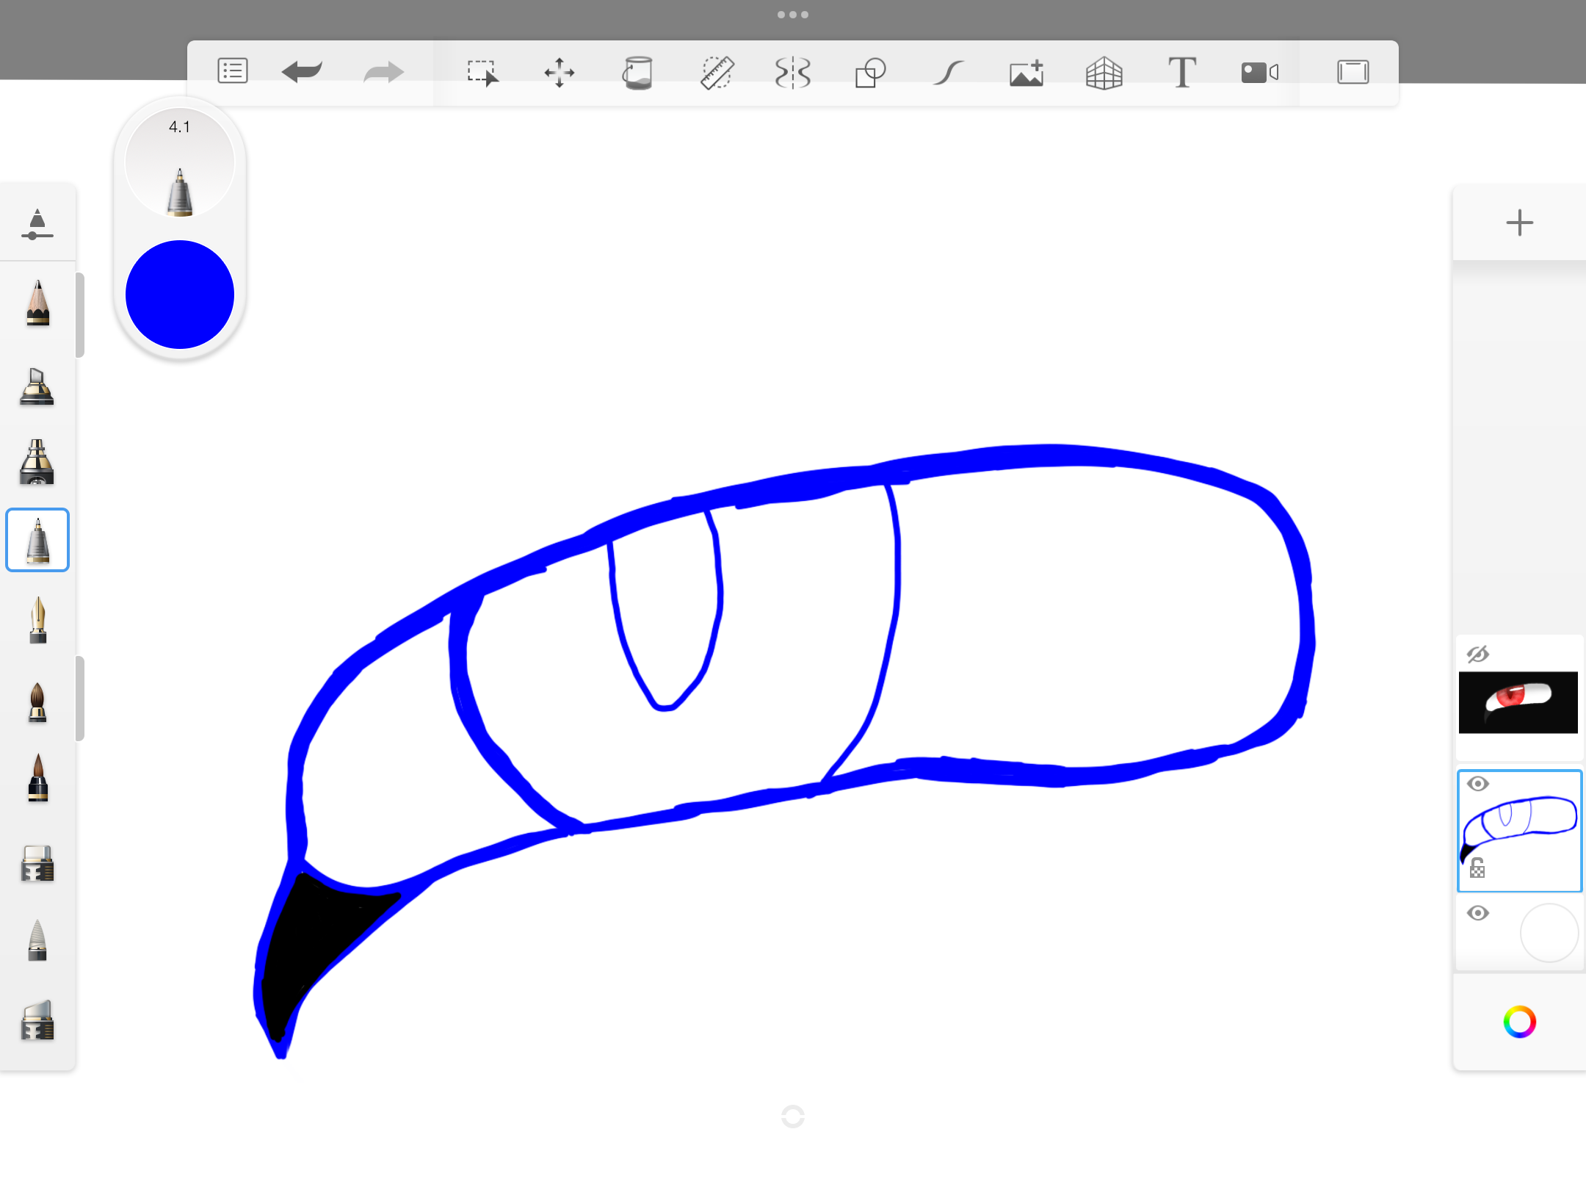Show the hidden top layer
Viewport: 1586px width, 1190px height.
(x=1479, y=654)
